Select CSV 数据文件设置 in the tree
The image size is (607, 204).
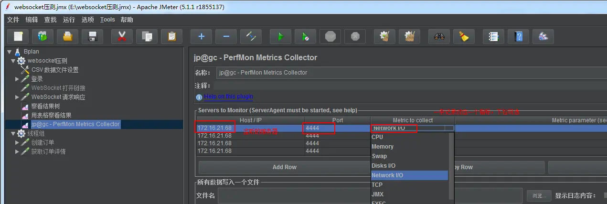pyautogui.click(x=55, y=70)
